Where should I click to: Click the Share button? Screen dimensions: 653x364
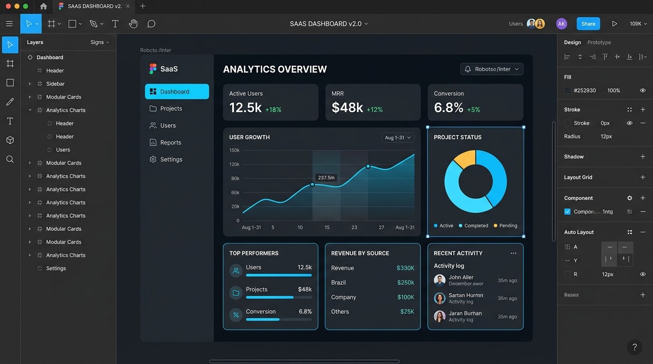(x=588, y=24)
